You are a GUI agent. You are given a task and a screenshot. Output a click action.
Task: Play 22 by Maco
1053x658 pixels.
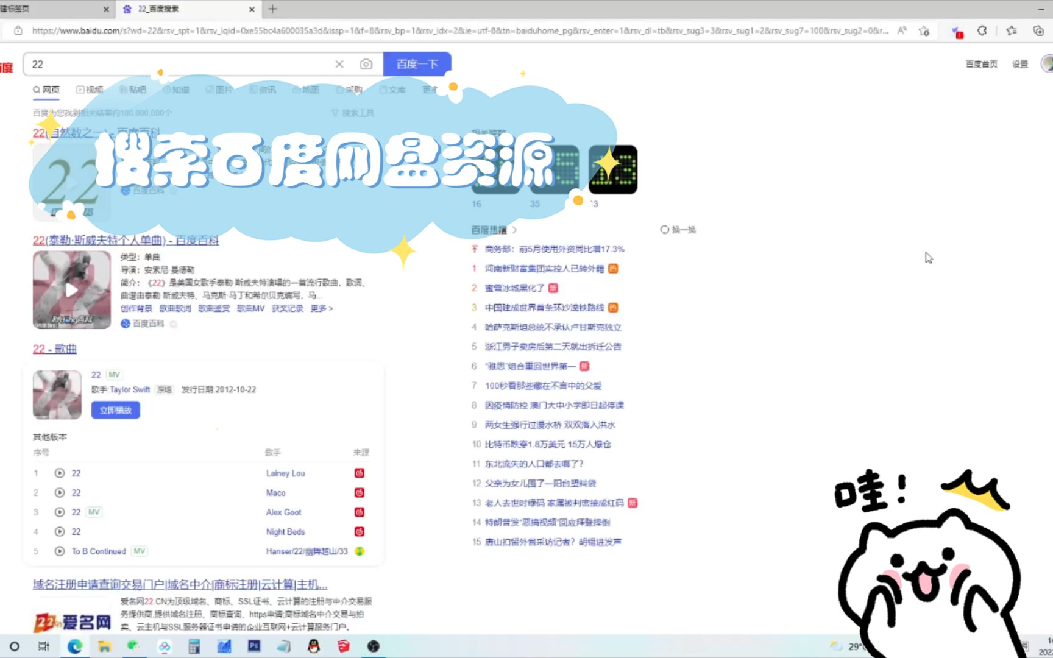tap(60, 492)
